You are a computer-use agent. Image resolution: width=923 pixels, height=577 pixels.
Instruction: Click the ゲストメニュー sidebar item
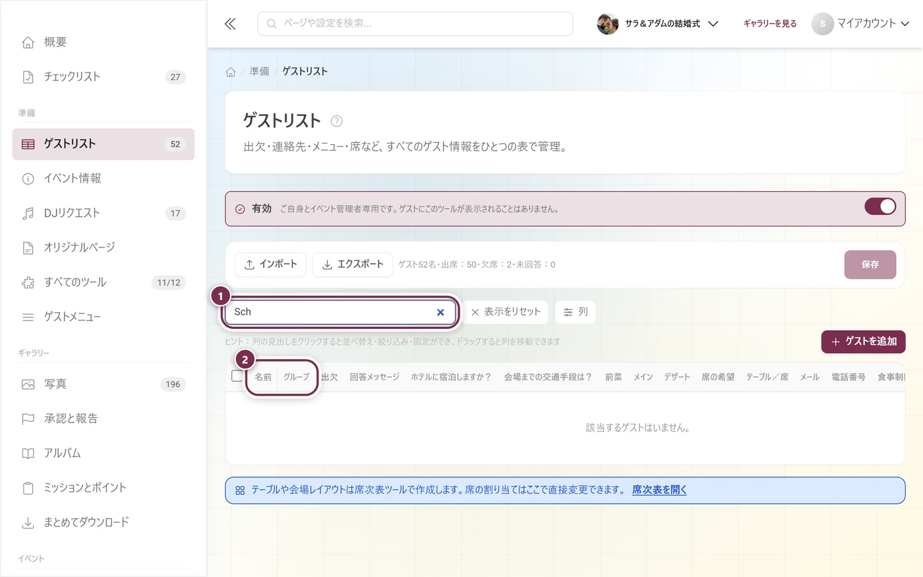[103, 317]
